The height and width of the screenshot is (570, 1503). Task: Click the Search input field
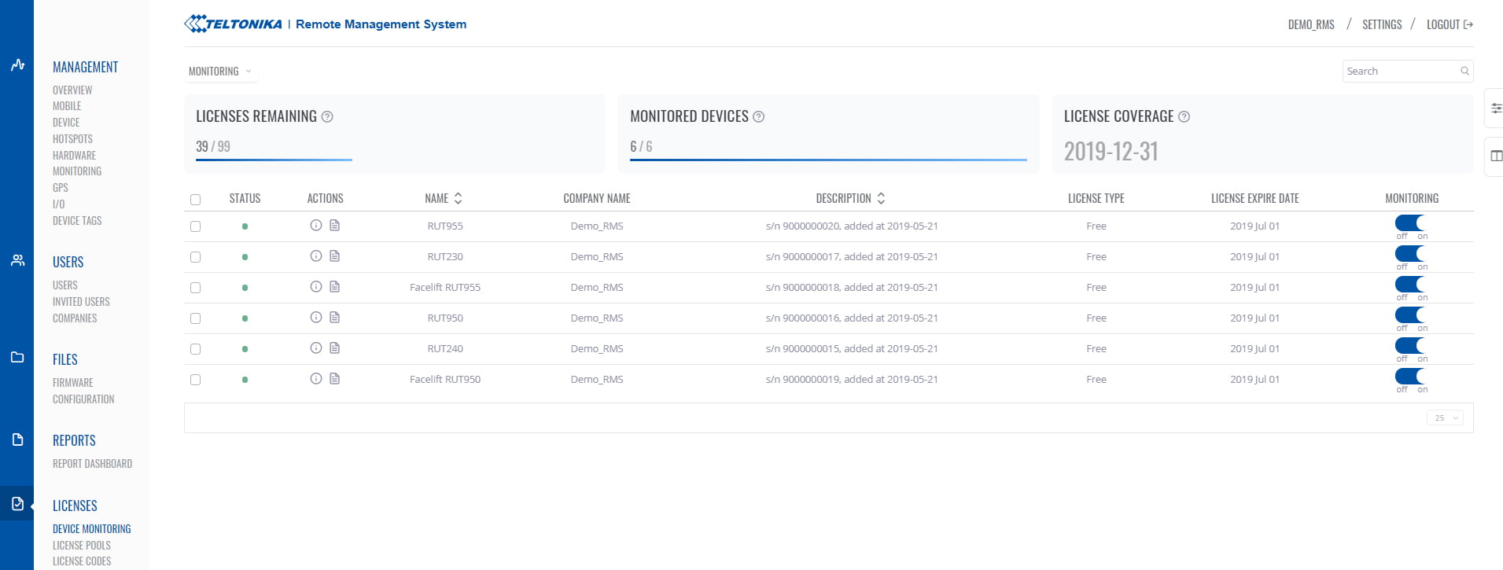pyautogui.click(x=1400, y=72)
